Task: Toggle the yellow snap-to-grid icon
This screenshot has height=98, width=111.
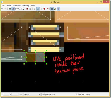Action: [x=55, y=9]
